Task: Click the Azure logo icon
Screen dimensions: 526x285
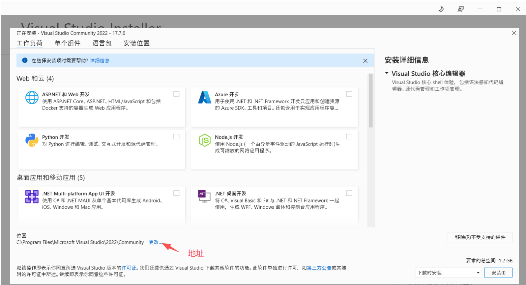Action: (205, 97)
